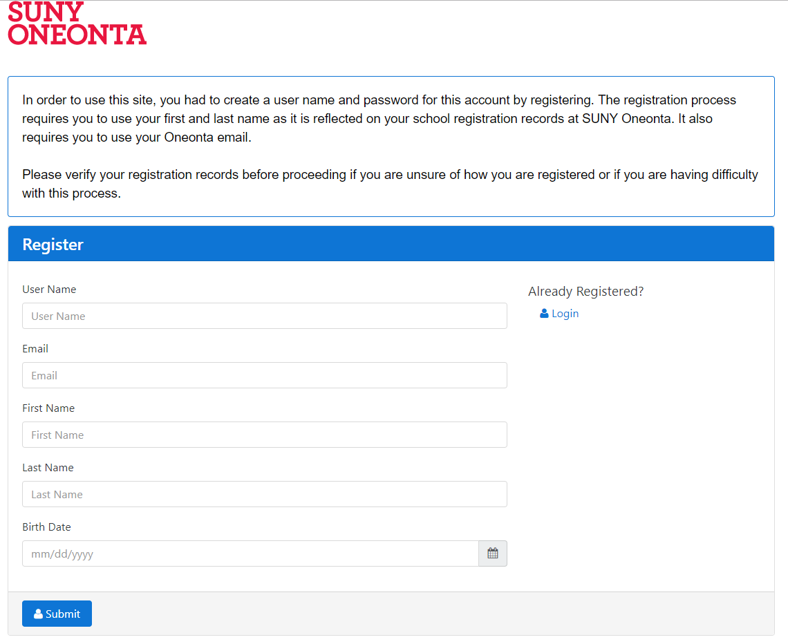This screenshot has width=788, height=644.
Task: Click the Register panel header
Action: coord(391,244)
